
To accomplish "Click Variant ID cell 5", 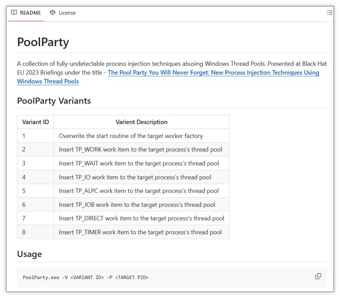I will pos(36,191).
